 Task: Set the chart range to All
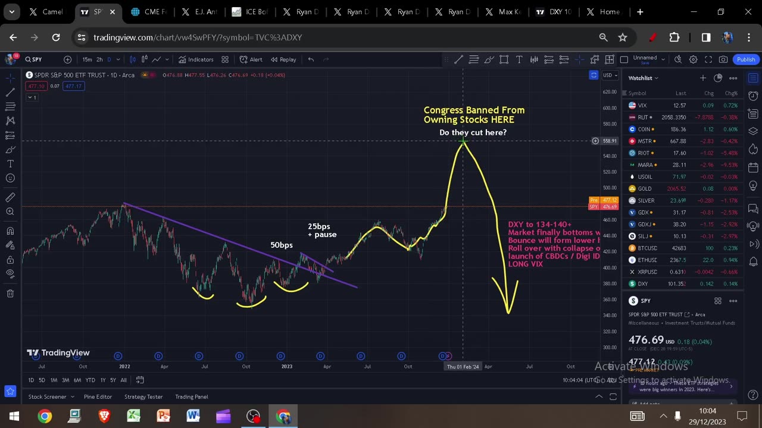(x=123, y=380)
